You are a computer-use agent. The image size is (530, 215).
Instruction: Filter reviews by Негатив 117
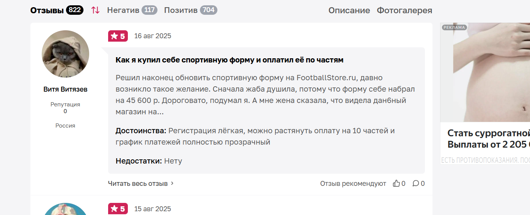coord(132,10)
